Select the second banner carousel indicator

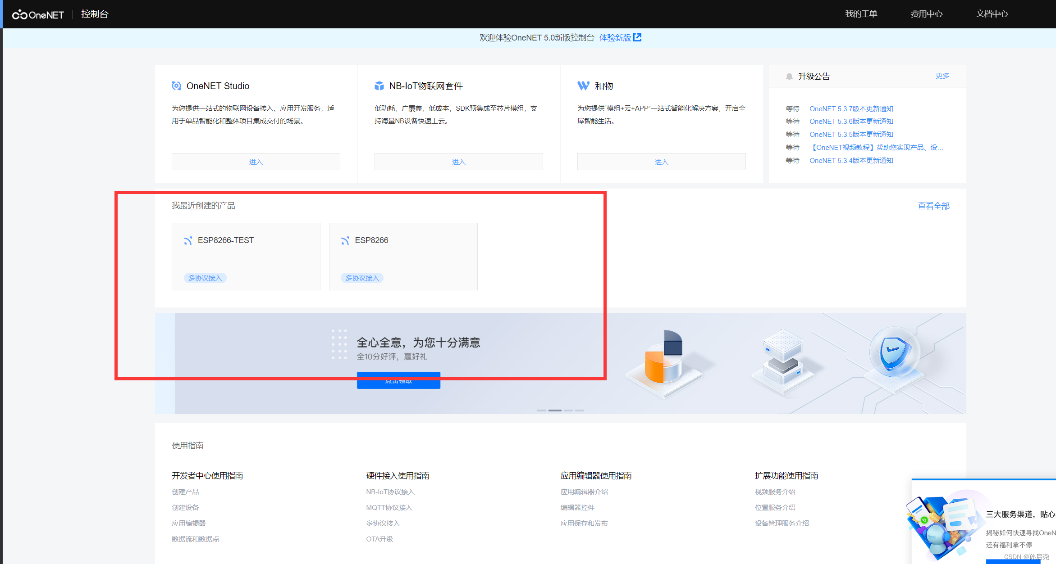pyautogui.click(x=555, y=411)
